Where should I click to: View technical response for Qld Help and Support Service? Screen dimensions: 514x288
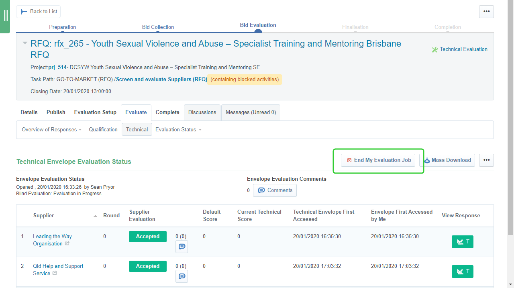(462, 272)
